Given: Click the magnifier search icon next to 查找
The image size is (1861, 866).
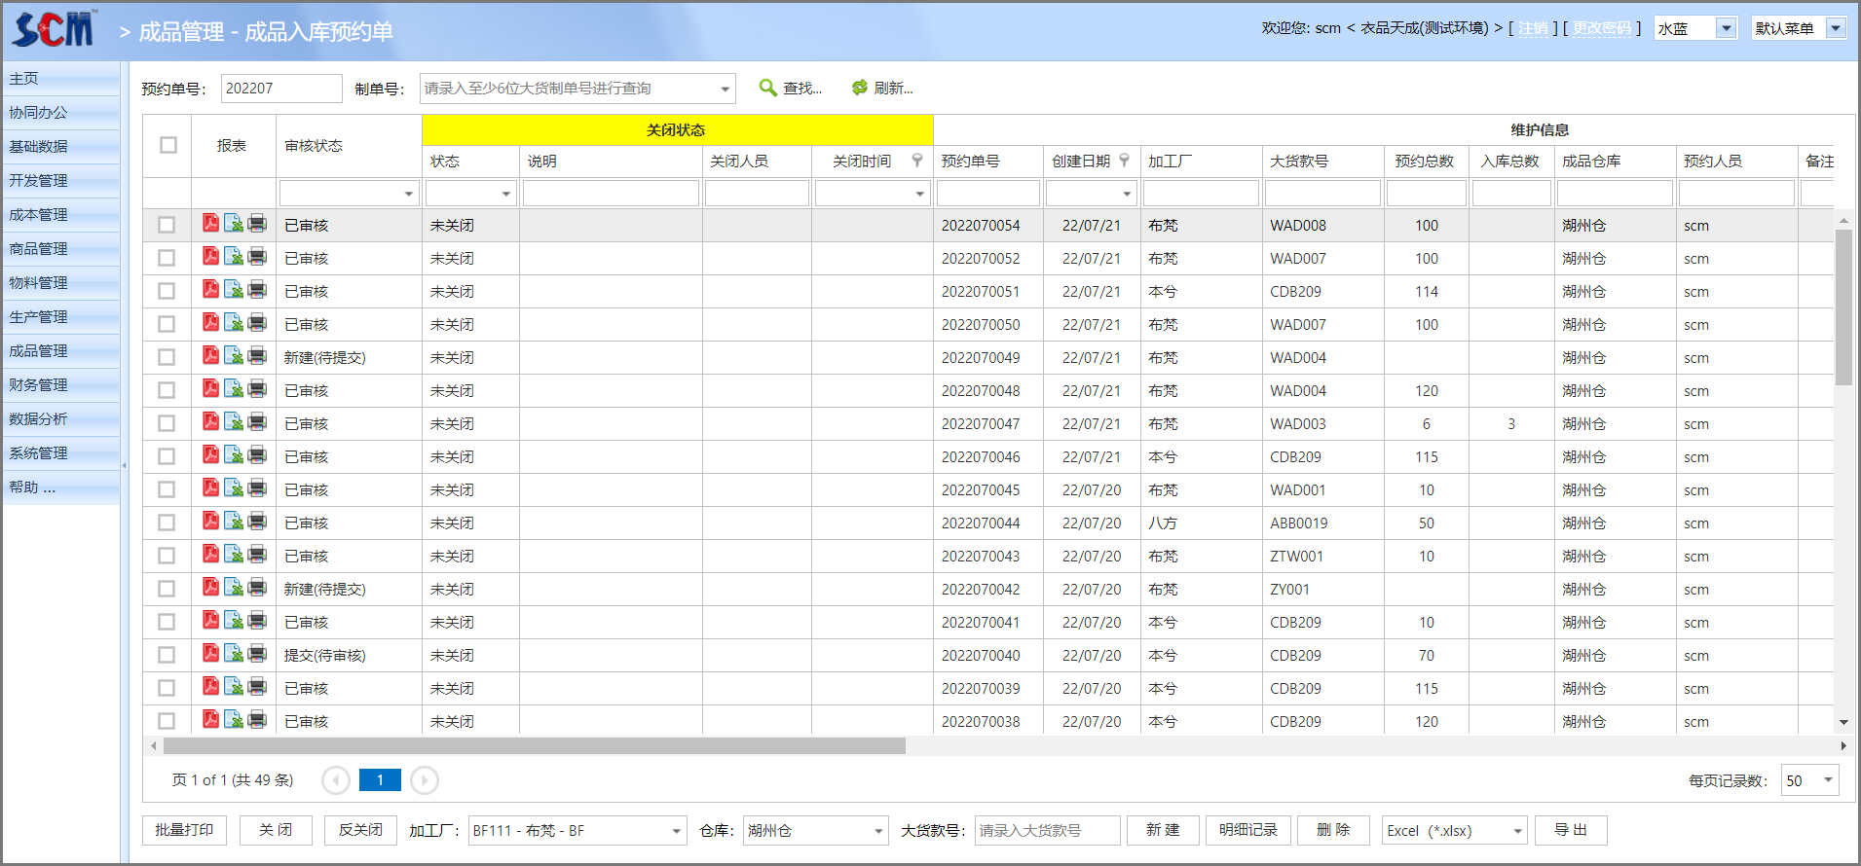Looking at the screenshot, I should [768, 88].
